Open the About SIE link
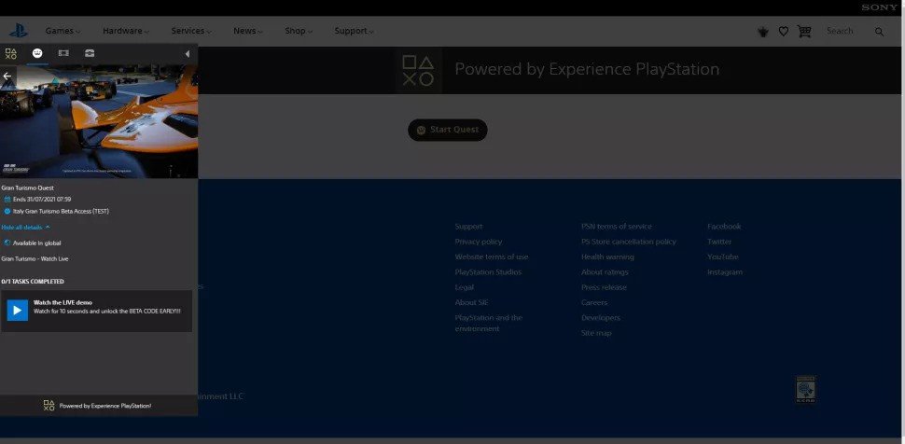 471,302
